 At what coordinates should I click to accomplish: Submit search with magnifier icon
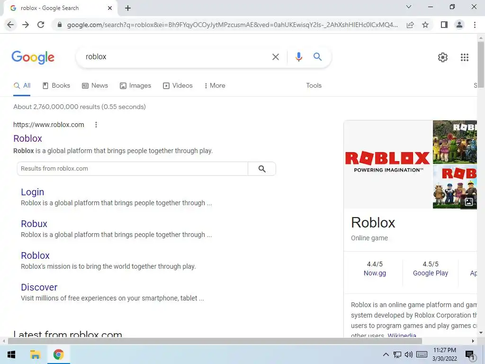[317, 57]
